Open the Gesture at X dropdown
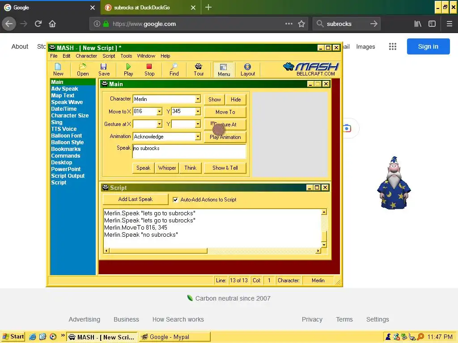The image size is (458, 343). [159, 124]
